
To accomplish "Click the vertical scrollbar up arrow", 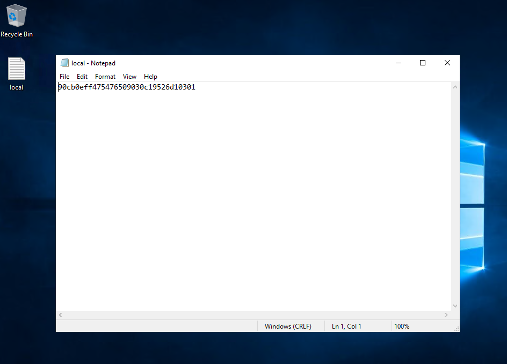I will coord(455,87).
